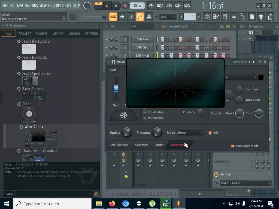Click the record button
The width and height of the screenshot is (279, 209).
125,6
